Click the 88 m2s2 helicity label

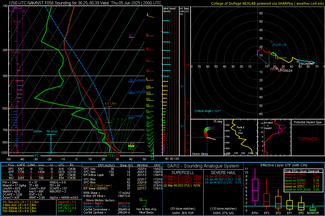pyautogui.click(x=52, y=132)
